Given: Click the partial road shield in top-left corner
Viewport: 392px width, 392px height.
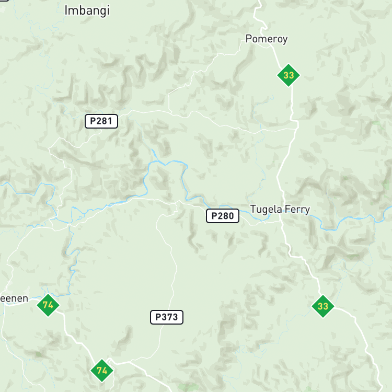Looking at the screenshot, I should click(4, 1).
